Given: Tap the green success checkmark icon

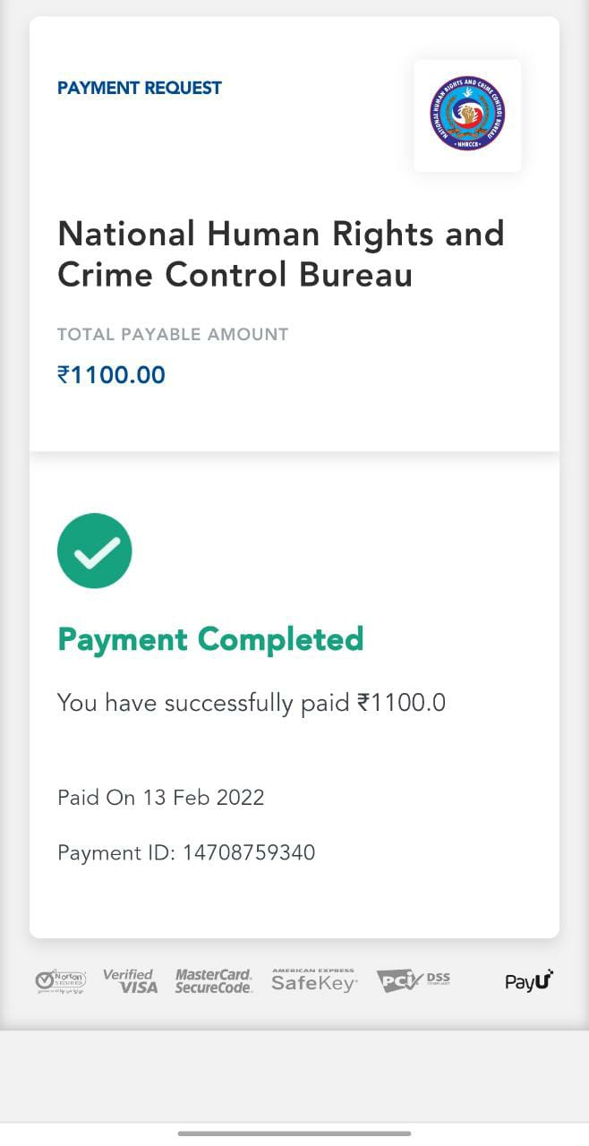Looking at the screenshot, I should coord(95,551).
